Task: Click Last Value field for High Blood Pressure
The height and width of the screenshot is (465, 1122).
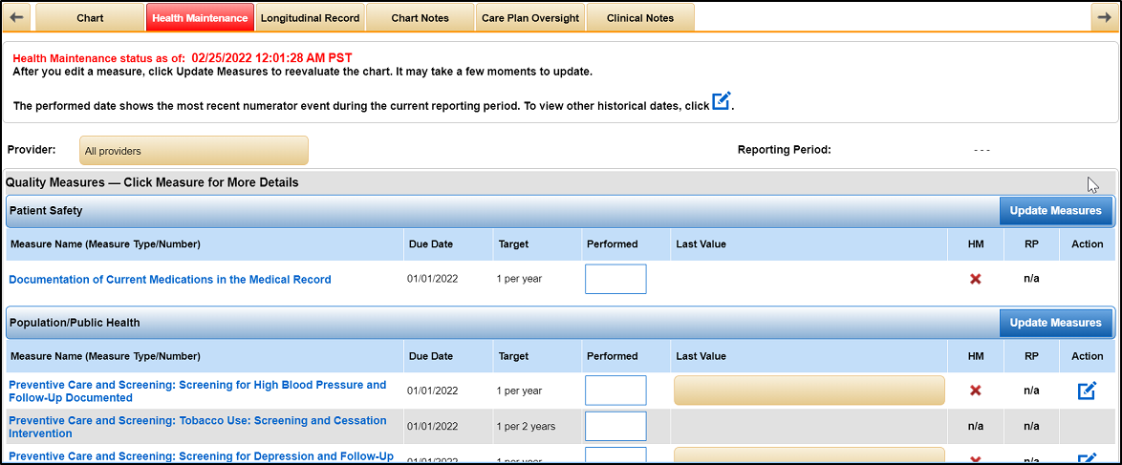Action: [x=809, y=391]
